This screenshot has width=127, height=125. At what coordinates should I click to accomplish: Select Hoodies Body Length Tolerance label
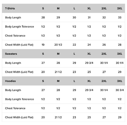click(20, 99)
